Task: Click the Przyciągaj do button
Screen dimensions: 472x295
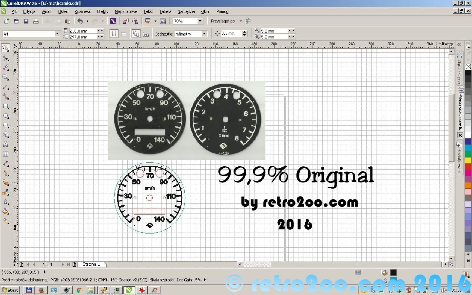Action: [x=223, y=21]
